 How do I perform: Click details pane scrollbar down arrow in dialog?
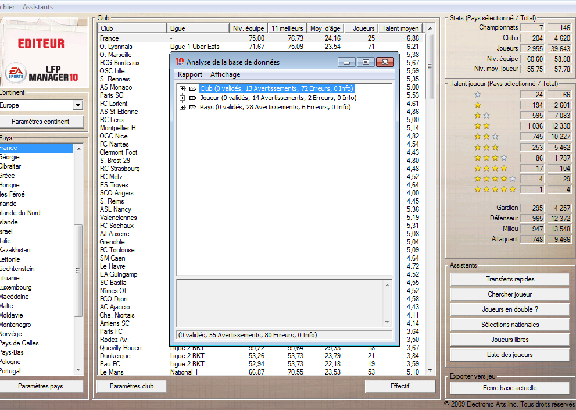pyautogui.click(x=387, y=323)
